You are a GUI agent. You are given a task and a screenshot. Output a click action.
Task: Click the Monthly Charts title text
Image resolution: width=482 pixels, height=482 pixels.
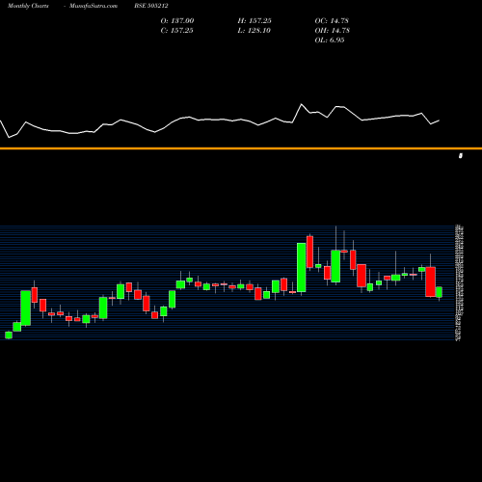28,6
